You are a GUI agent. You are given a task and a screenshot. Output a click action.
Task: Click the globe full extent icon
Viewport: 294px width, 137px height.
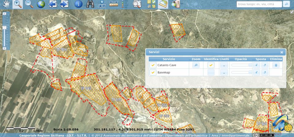pyautogui.click(x=41, y=4)
